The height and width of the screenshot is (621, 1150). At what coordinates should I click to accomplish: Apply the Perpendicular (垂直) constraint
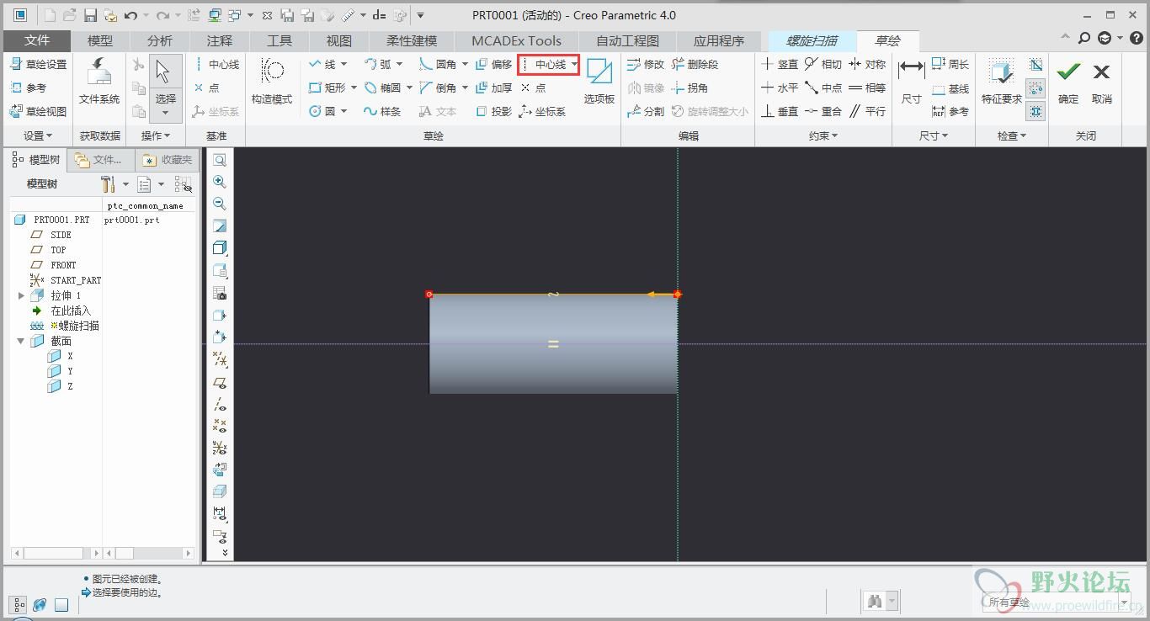pos(780,111)
